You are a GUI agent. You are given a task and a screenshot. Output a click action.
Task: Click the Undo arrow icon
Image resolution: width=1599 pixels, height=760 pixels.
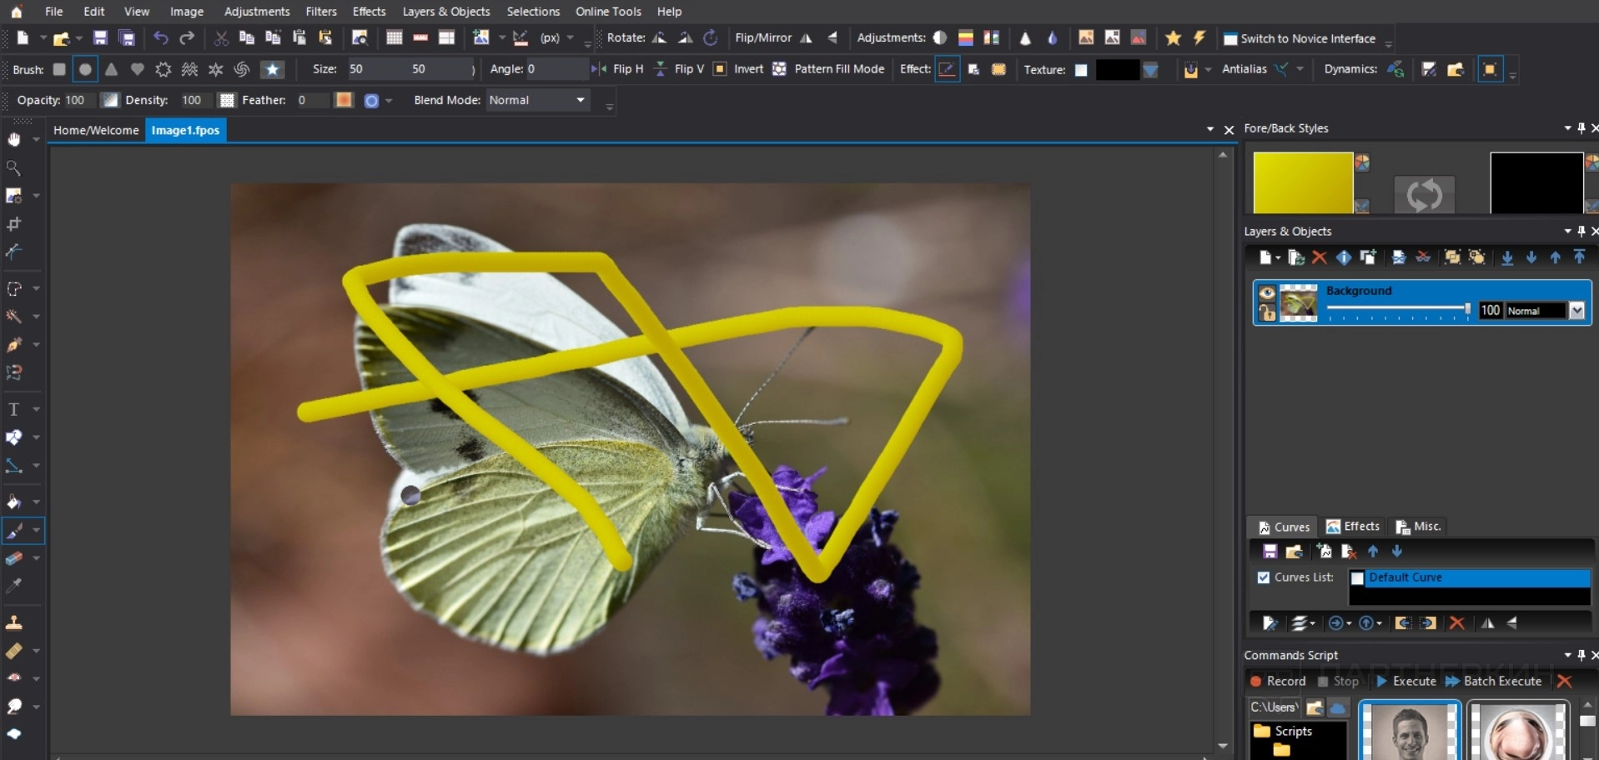pos(161,38)
